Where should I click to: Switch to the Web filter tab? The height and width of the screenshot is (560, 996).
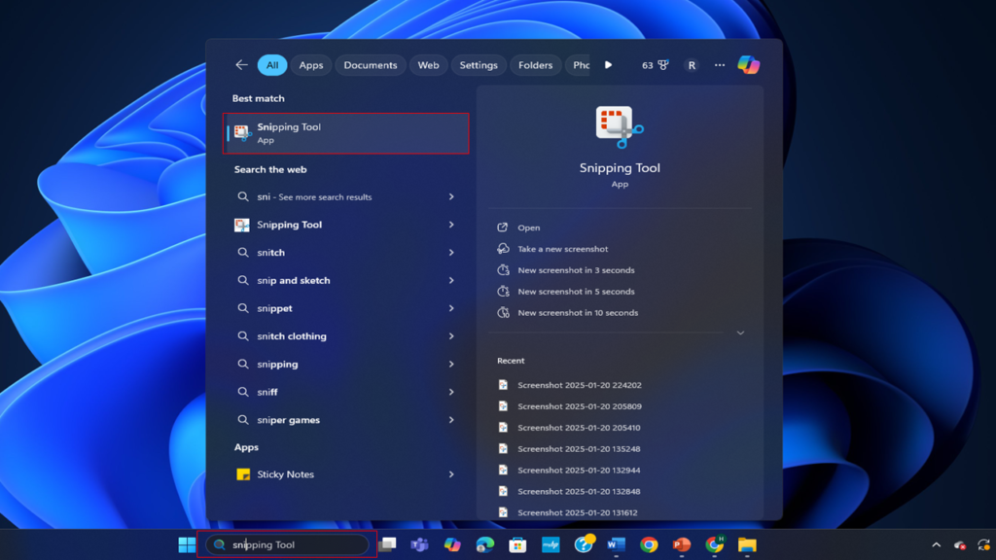428,65
